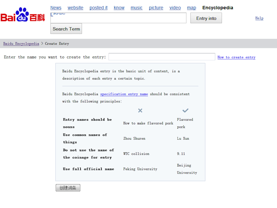Click the Search Term button
Screen dimensions: 277x208
[66, 29]
